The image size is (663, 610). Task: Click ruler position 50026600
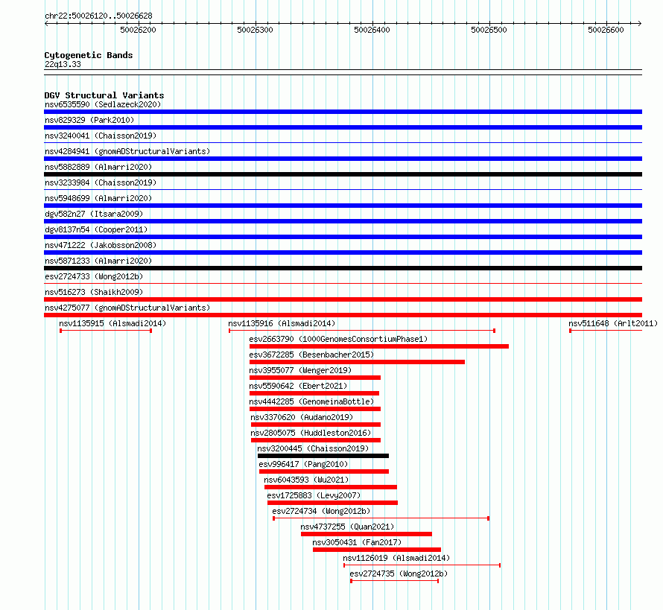606,30
